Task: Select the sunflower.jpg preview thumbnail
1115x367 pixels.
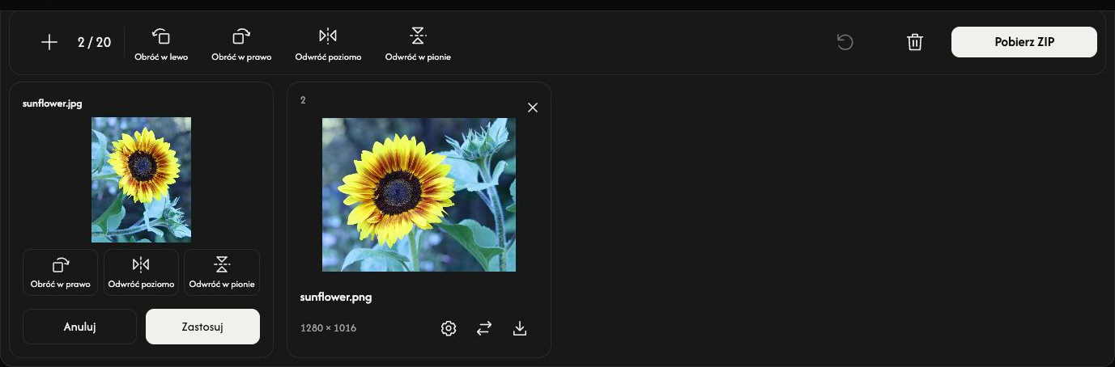Action: click(x=141, y=179)
